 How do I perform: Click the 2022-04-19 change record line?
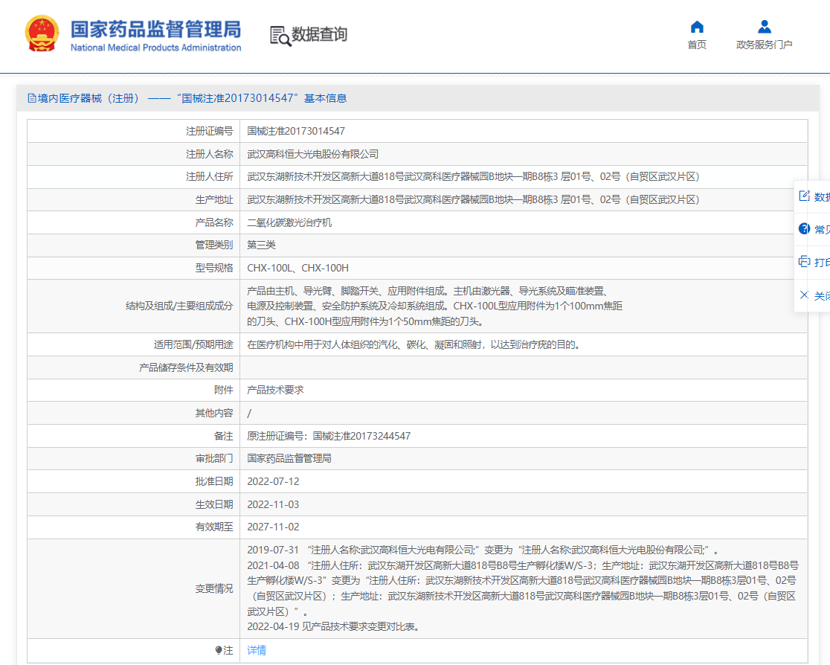coord(335,627)
